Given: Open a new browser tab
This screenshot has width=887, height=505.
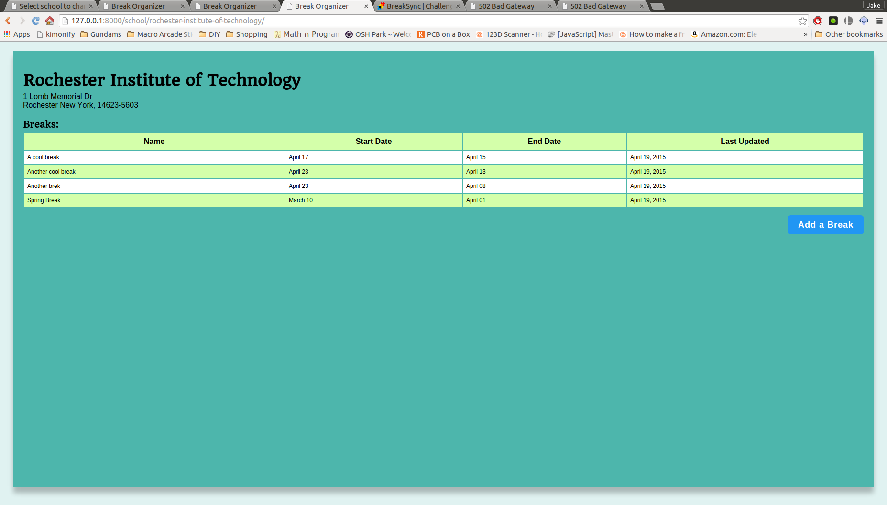Looking at the screenshot, I should (657, 6).
